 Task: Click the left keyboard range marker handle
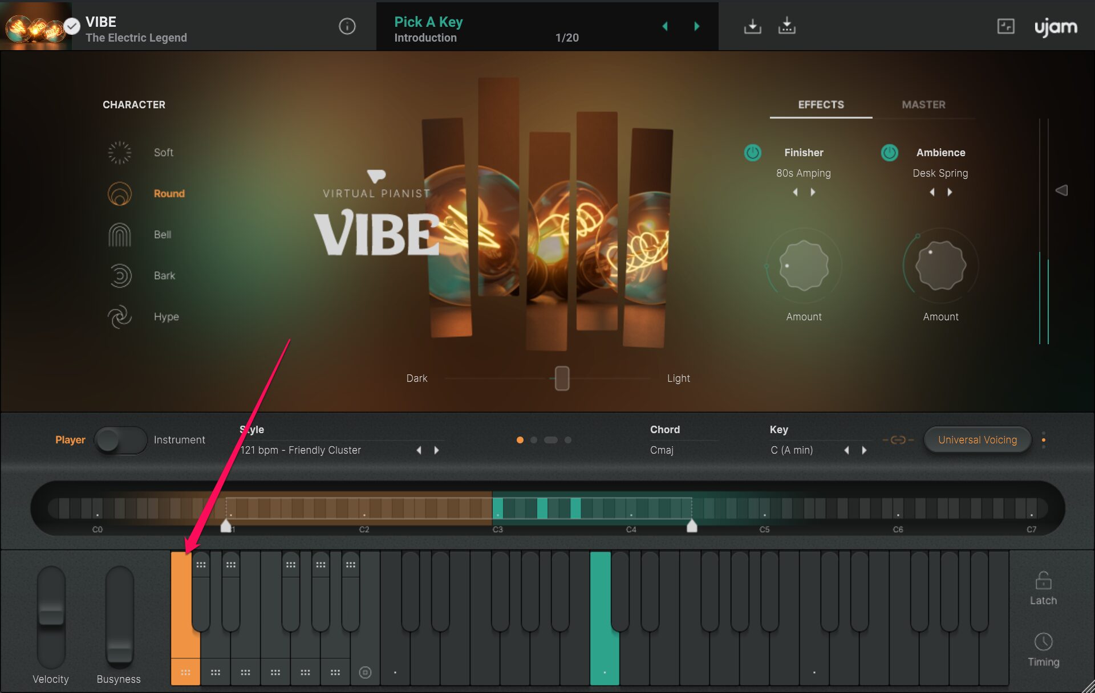[226, 525]
